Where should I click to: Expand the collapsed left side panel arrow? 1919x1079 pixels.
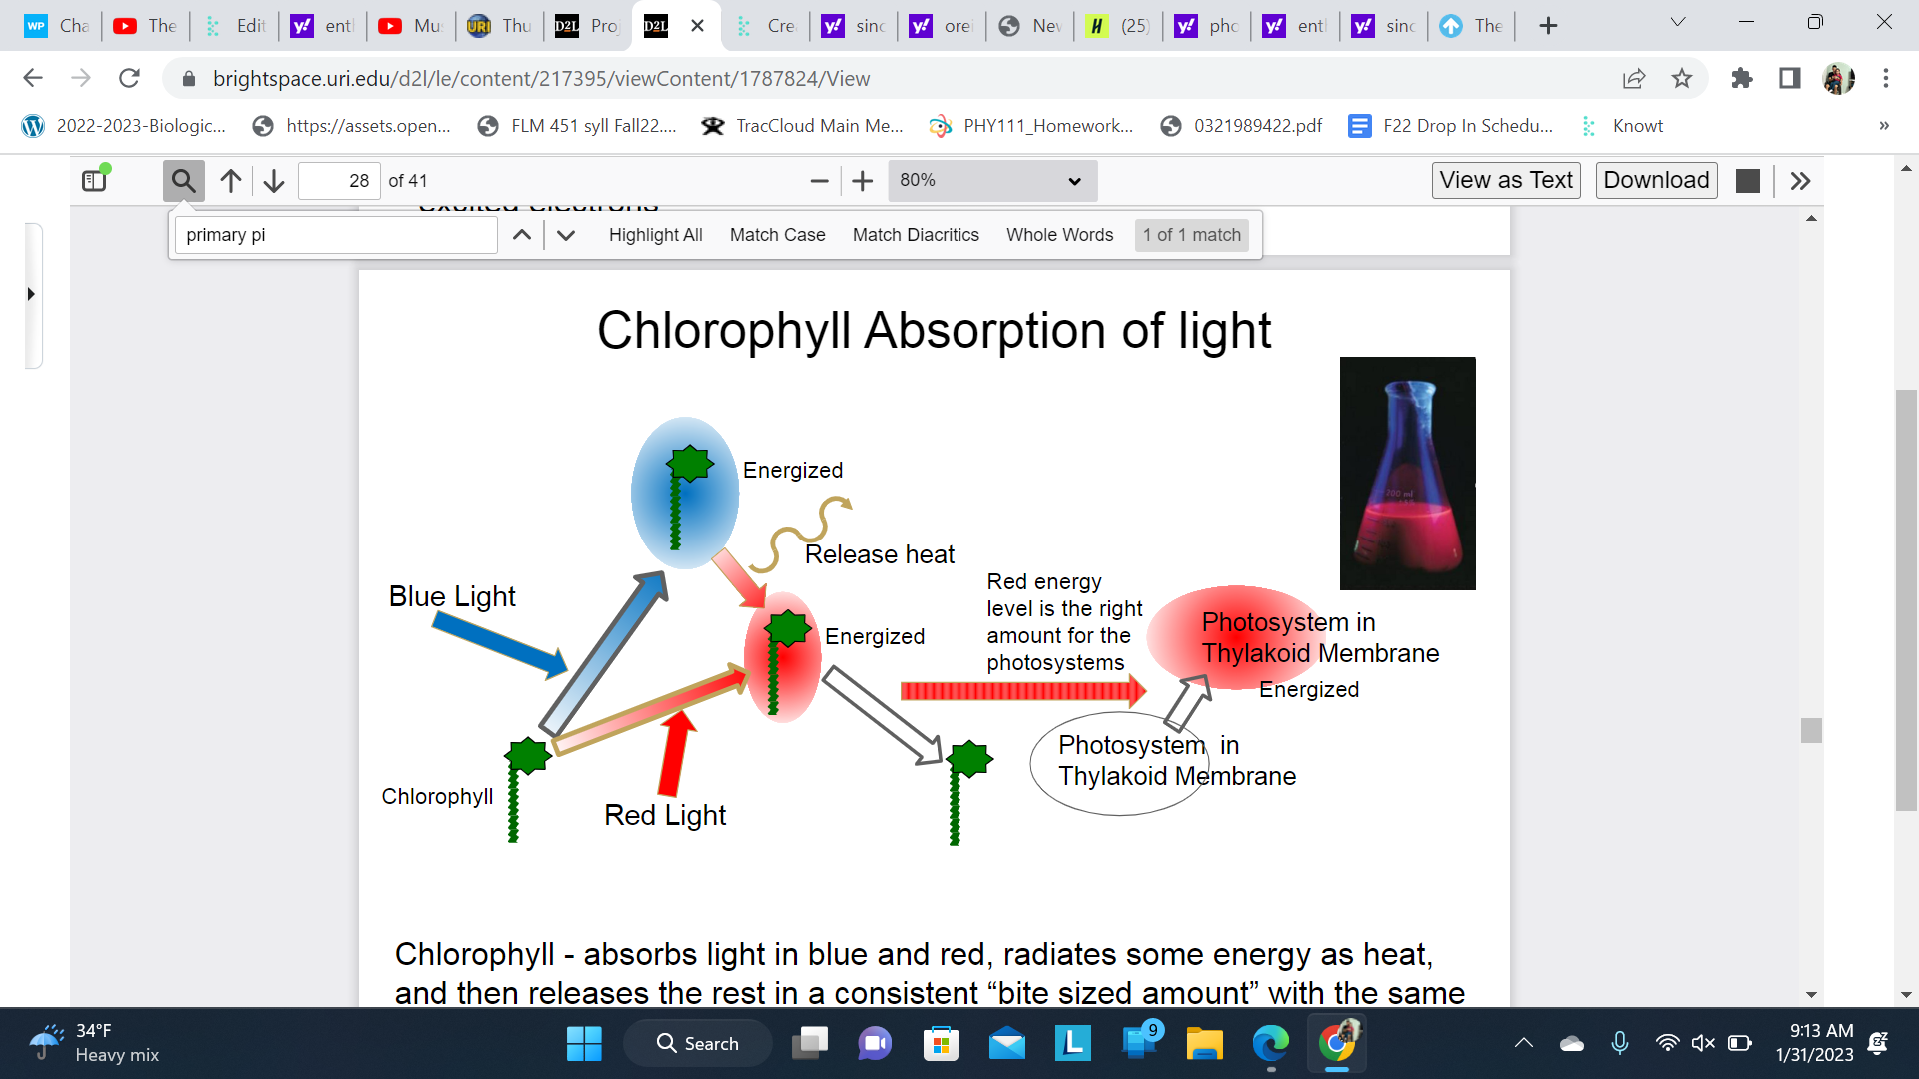pos(31,294)
